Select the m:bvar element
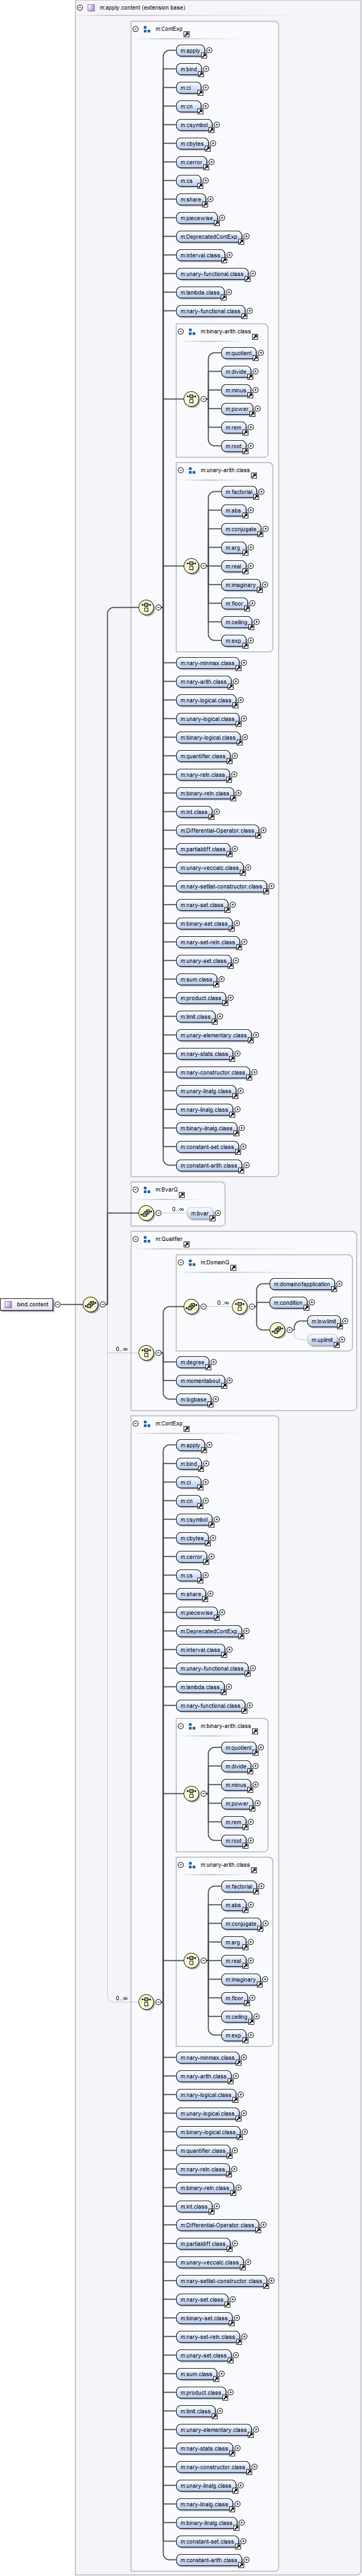The height and width of the screenshot is (2576, 362). coord(201,1214)
